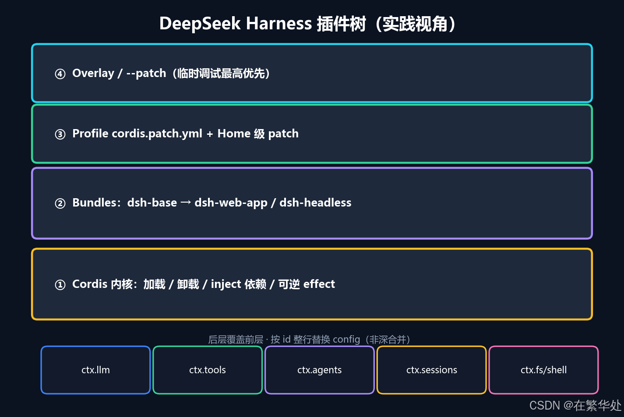This screenshot has width=624, height=417.
Task: Click the circled number ① marker
Action: click(x=60, y=285)
